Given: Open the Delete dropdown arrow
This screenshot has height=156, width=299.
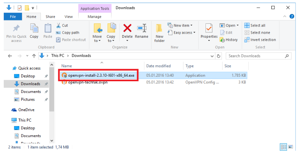Looking at the screenshot, I should tap(127, 40).
